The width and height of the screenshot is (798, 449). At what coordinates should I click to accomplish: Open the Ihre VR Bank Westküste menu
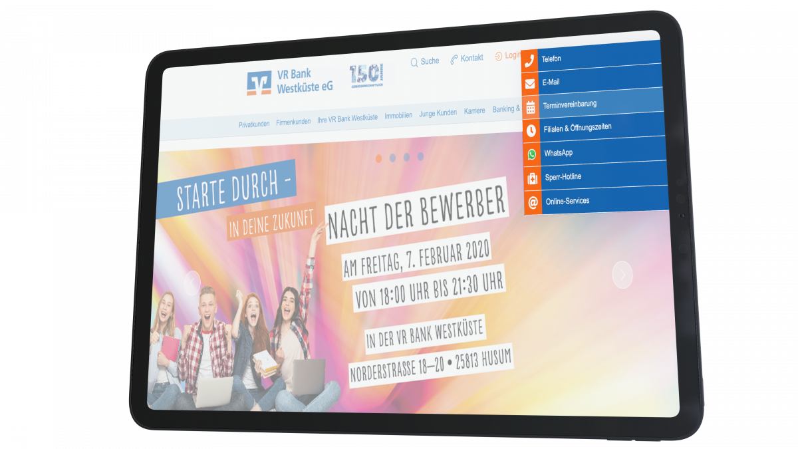point(348,118)
